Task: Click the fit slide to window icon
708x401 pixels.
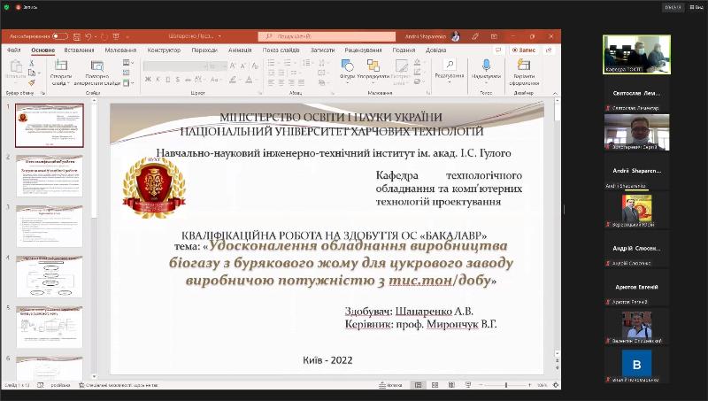Action: tap(556, 385)
